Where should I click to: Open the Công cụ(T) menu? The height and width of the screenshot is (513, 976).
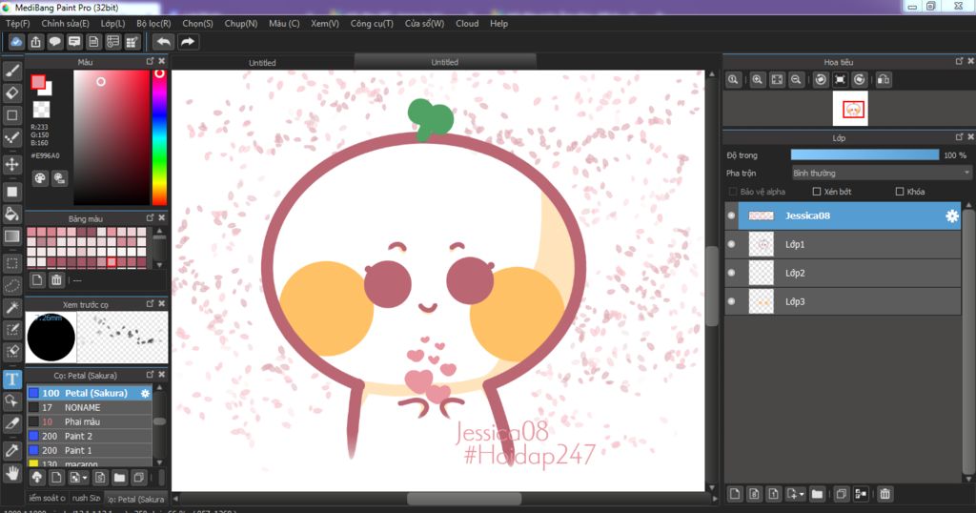point(372,23)
